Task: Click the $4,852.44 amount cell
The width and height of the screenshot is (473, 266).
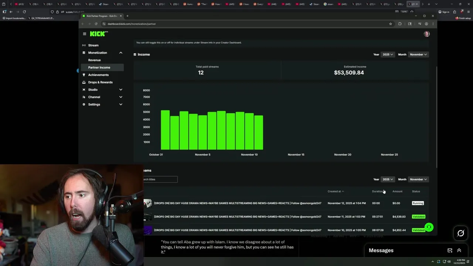Action: click(399, 230)
